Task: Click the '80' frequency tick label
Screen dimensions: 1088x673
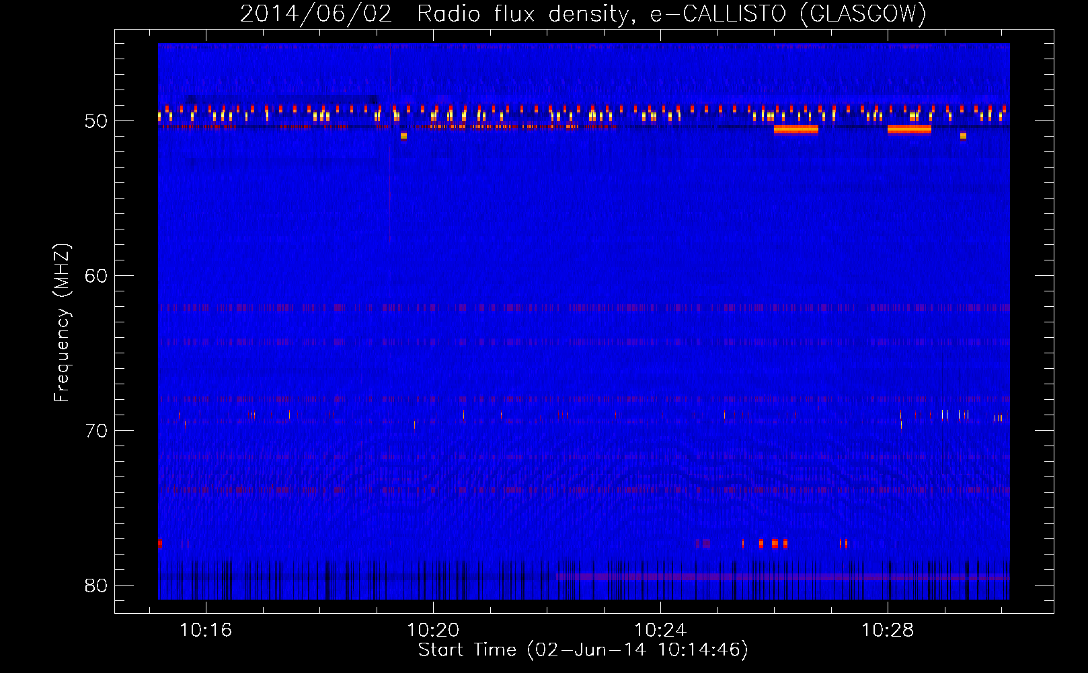Action: click(x=96, y=586)
